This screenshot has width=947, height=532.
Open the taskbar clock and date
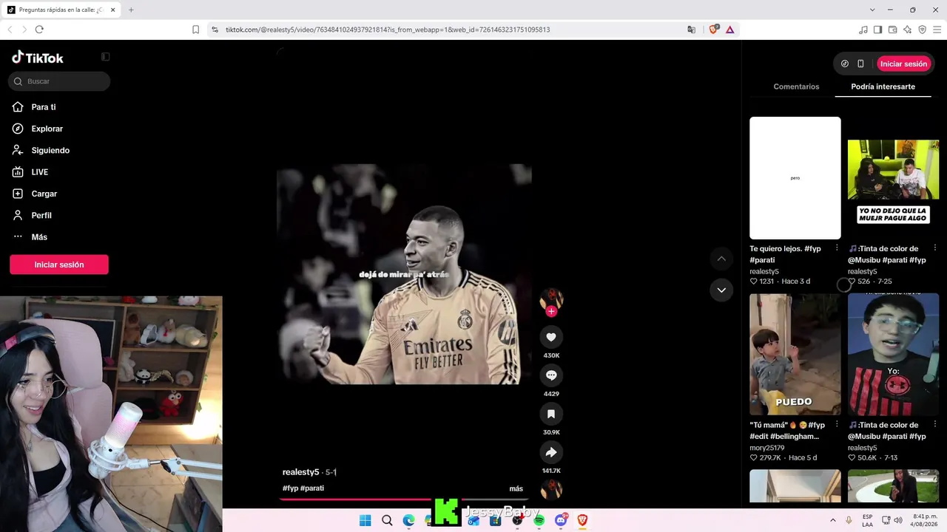[923, 520]
